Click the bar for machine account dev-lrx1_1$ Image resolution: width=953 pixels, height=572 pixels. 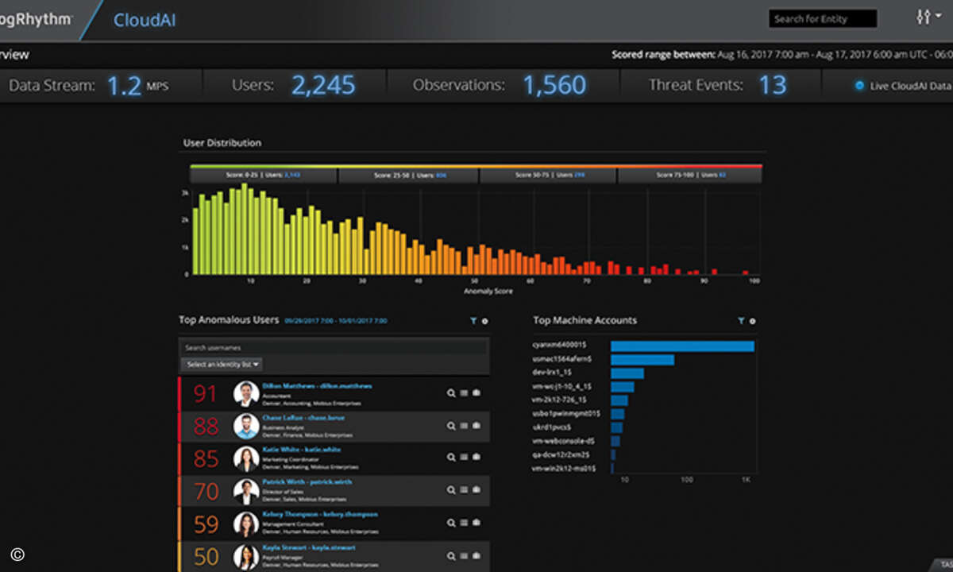coord(627,373)
